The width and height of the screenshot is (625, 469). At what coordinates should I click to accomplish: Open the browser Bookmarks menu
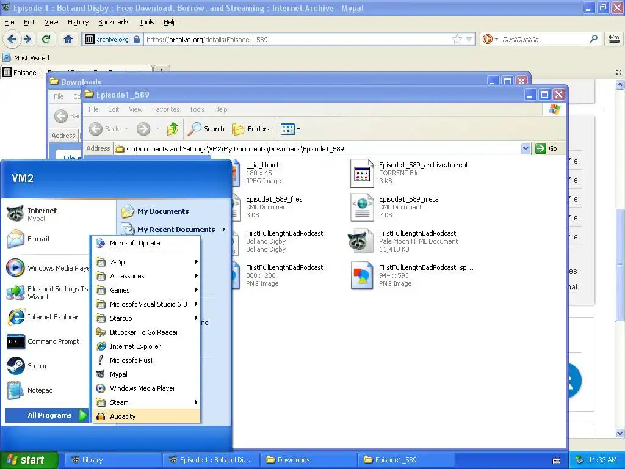pyautogui.click(x=114, y=22)
